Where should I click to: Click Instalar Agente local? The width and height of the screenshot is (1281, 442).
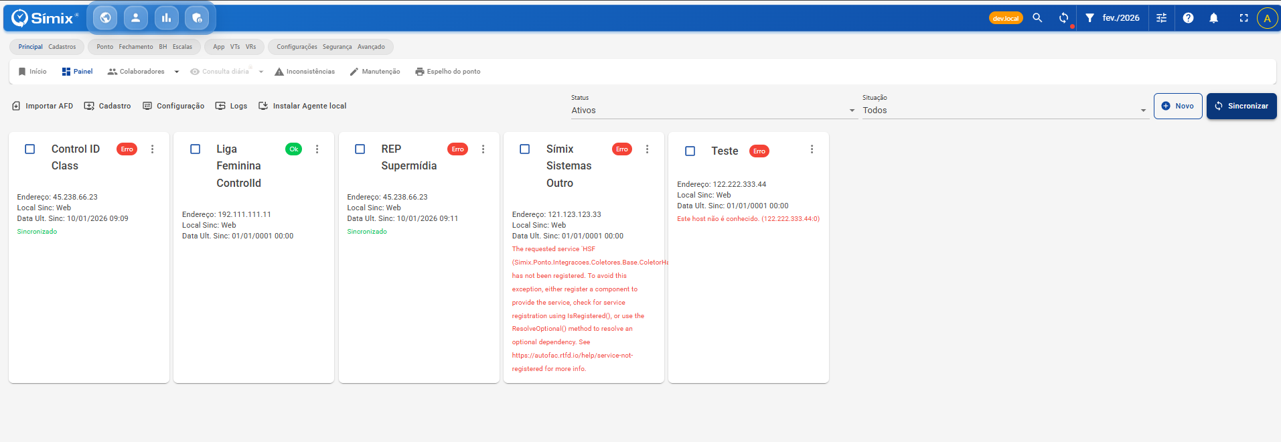[303, 106]
